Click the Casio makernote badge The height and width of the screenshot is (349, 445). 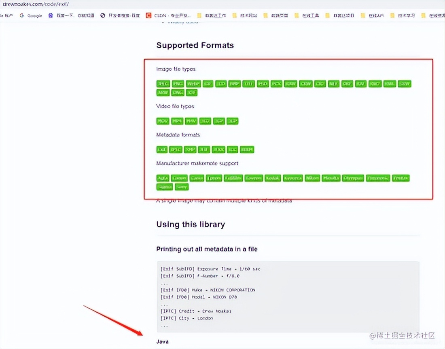(x=197, y=178)
